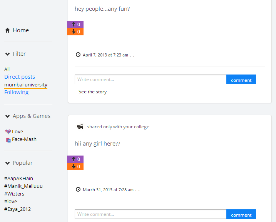Submit comment on first post
The width and height of the screenshot is (276, 222).
pyautogui.click(x=241, y=80)
